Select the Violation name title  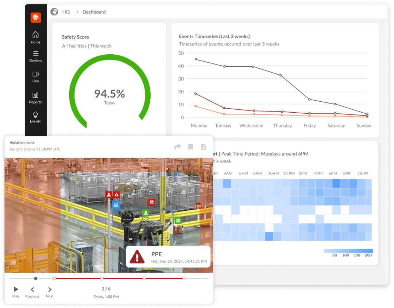22,142
